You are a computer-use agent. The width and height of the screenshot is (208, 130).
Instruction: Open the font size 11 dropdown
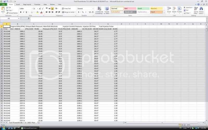pyautogui.click(x=37, y=9)
